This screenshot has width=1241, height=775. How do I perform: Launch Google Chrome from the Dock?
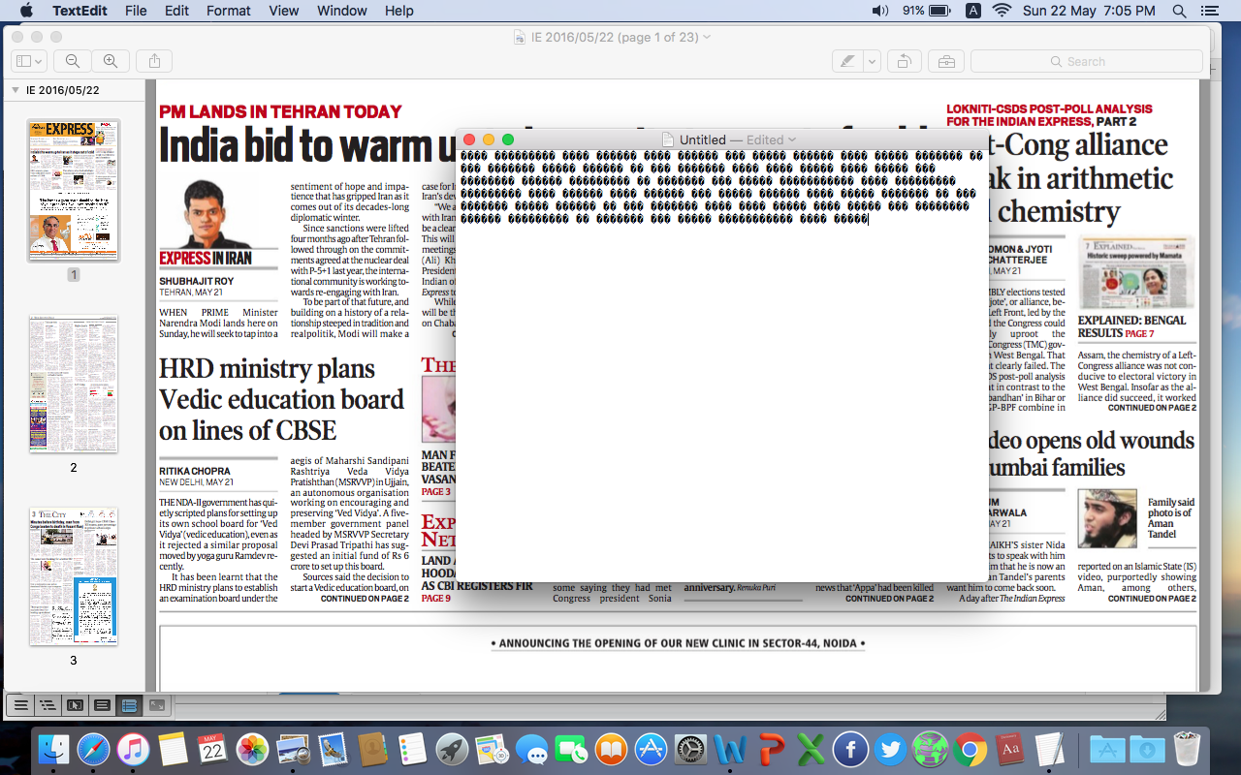click(x=970, y=749)
